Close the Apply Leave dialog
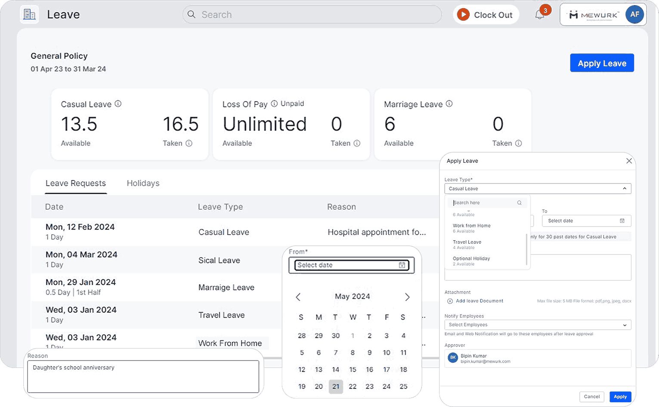This screenshot has height=407, width=659. click(x=629, y=161)
